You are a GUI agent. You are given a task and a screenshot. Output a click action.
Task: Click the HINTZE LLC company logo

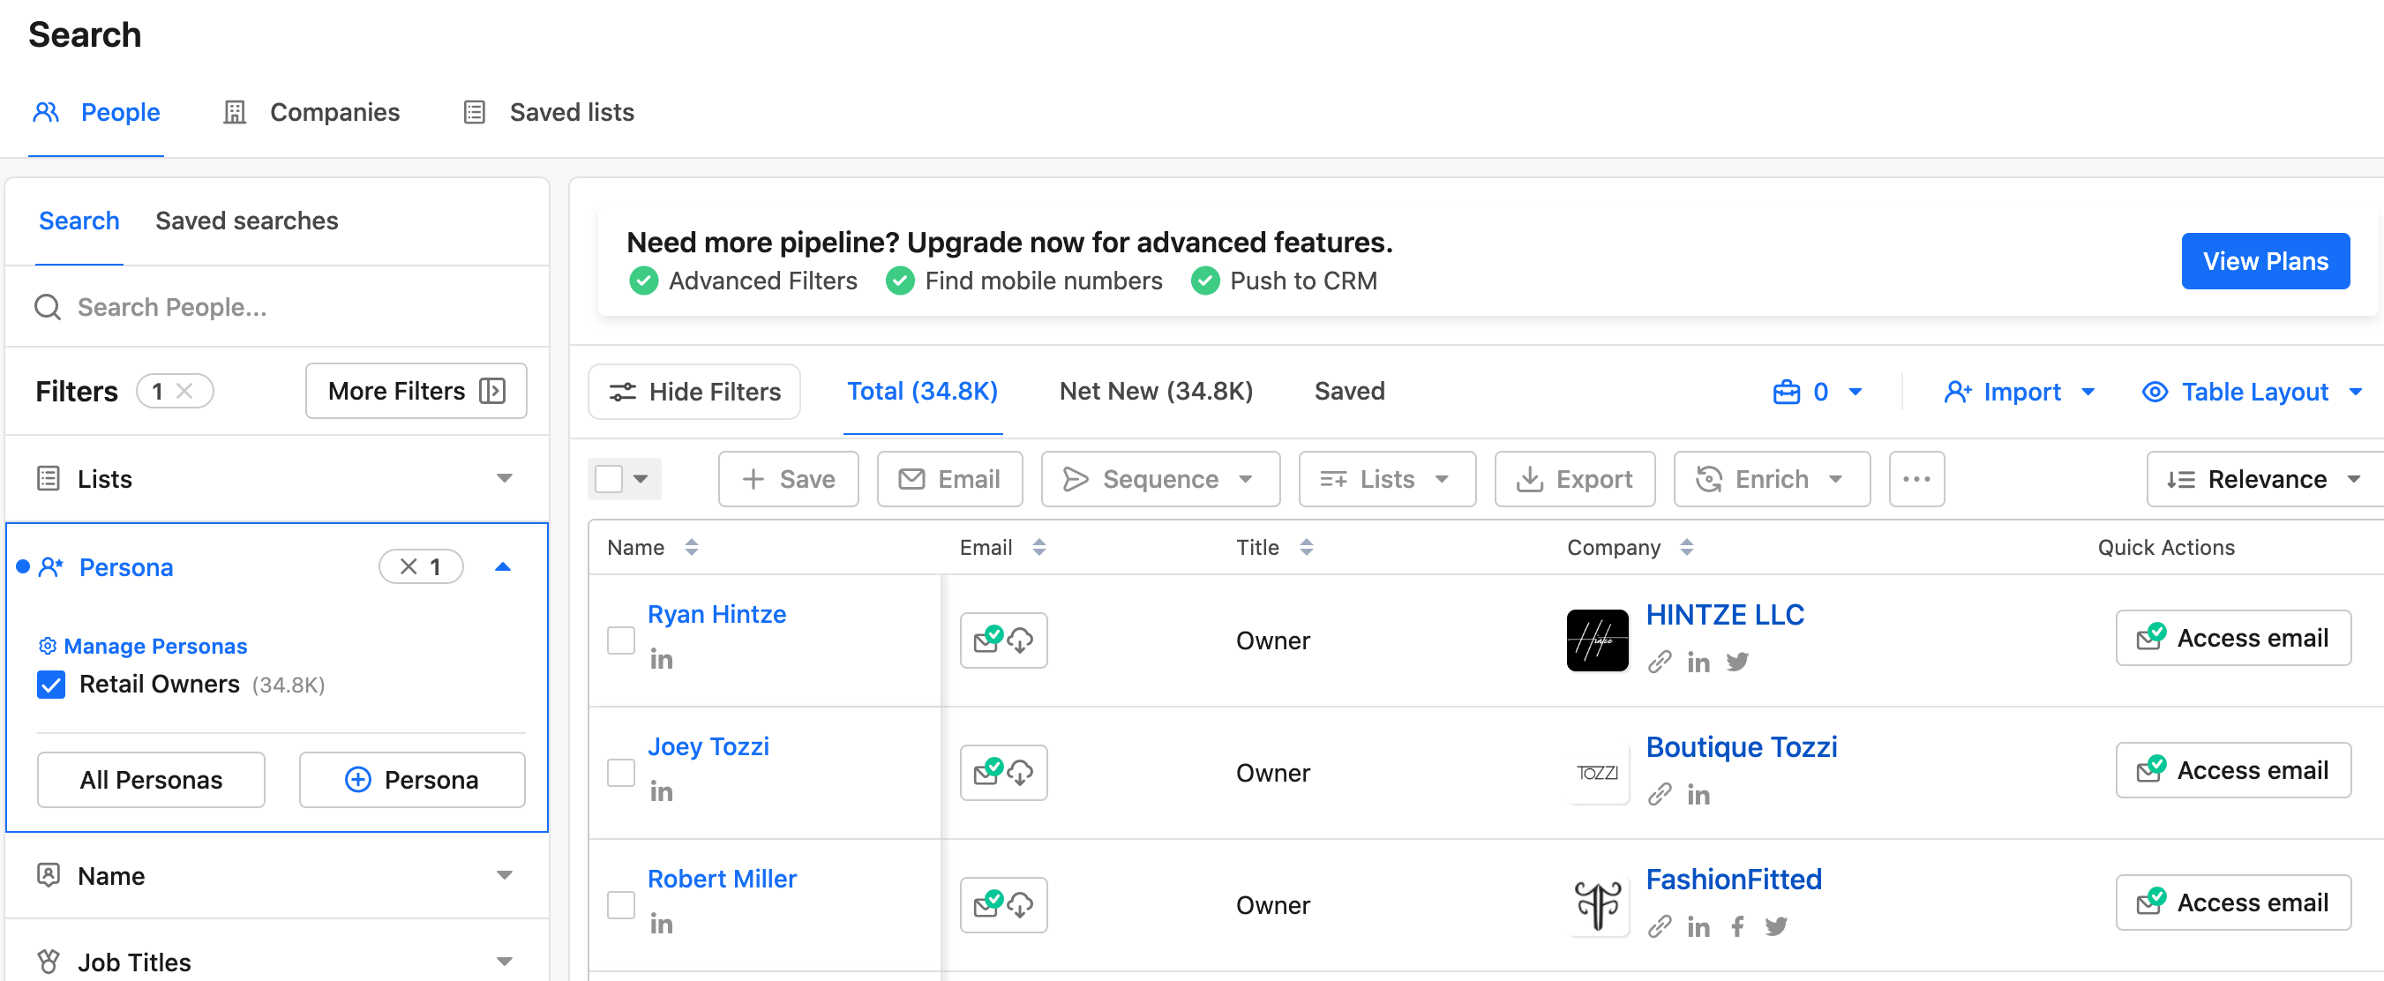pos(1596,640)
